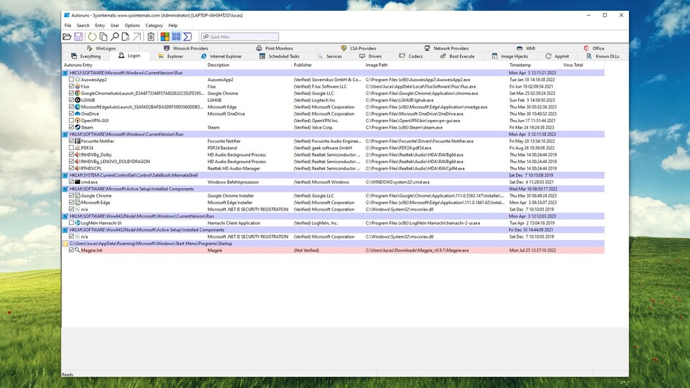Click the LGHUB entry's round icon
Viewport: 690px width, 388px height.
pos(78,101)
